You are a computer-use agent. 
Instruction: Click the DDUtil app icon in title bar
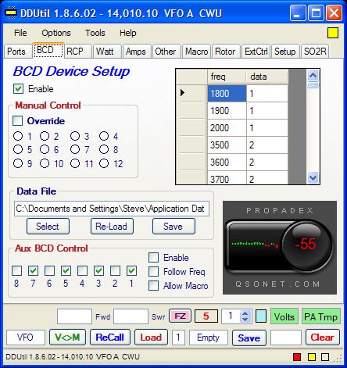tap(11, 13)
